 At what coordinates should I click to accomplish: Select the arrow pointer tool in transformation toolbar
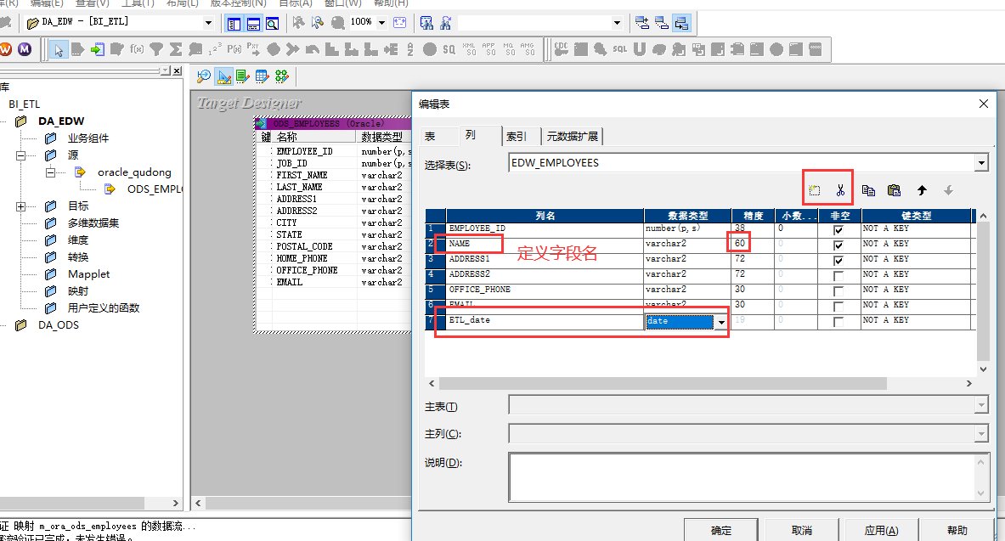click(x=58, y=49)
